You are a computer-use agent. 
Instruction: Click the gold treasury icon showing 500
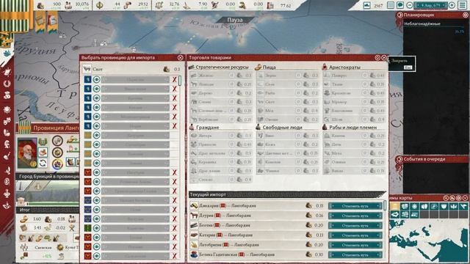point(40,5)
